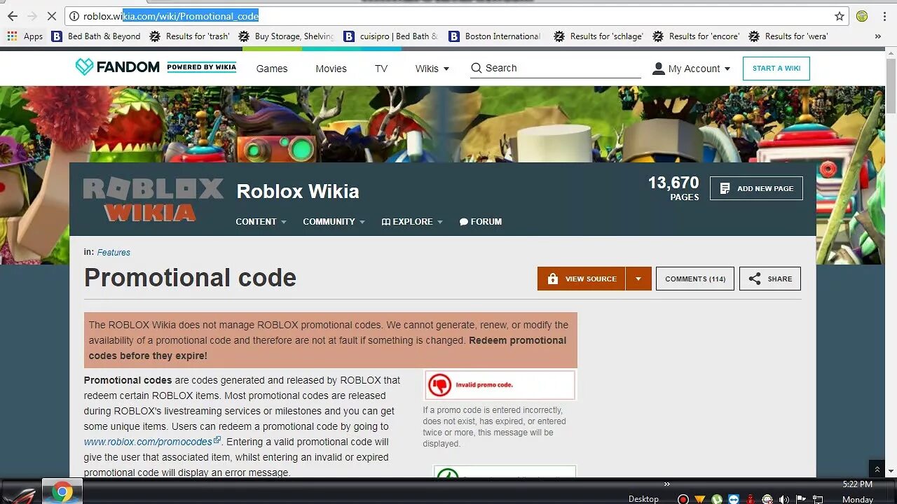Click the red recording tray icon
897x504 pixels.
coord(683,499)
